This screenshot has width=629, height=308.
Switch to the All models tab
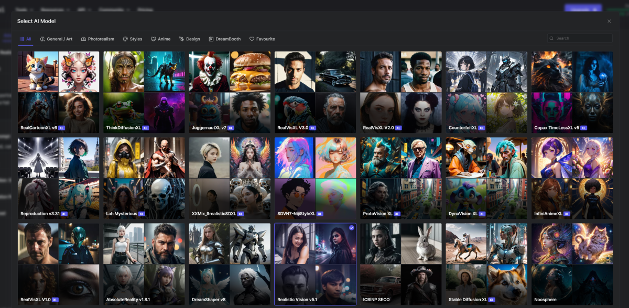pyautogui.click(x=25, y=39)
